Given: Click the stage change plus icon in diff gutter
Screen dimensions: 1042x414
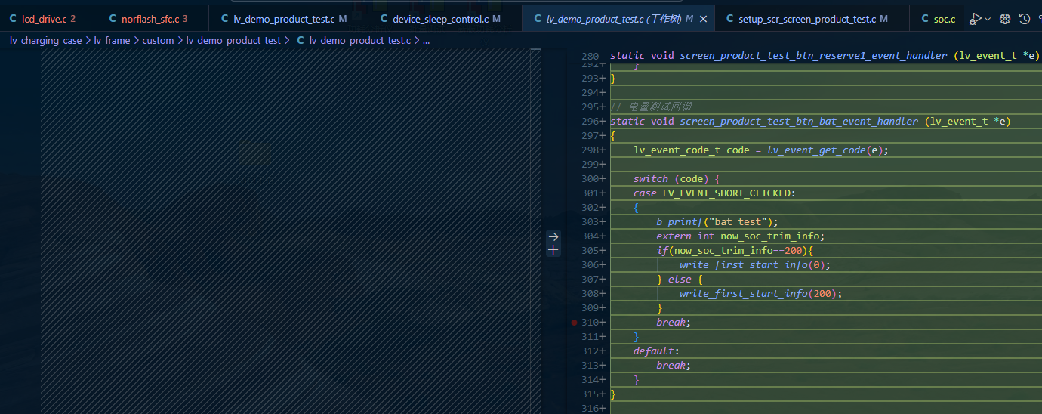Looking at the screenshot, I should coord(553,250).
